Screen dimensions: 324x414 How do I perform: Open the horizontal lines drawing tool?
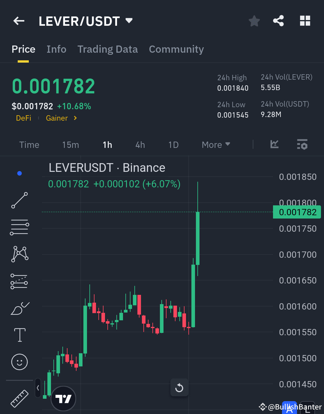(19, 227)
